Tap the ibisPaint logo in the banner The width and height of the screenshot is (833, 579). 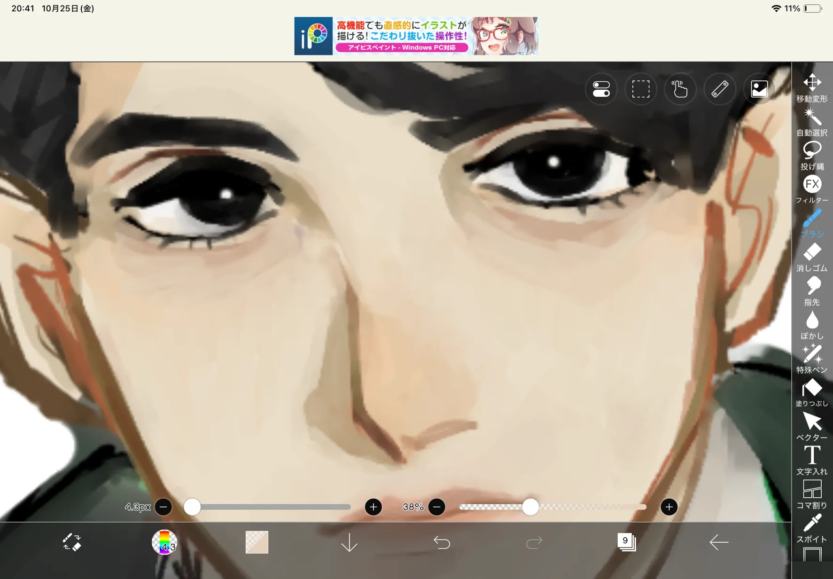[313, 36]
